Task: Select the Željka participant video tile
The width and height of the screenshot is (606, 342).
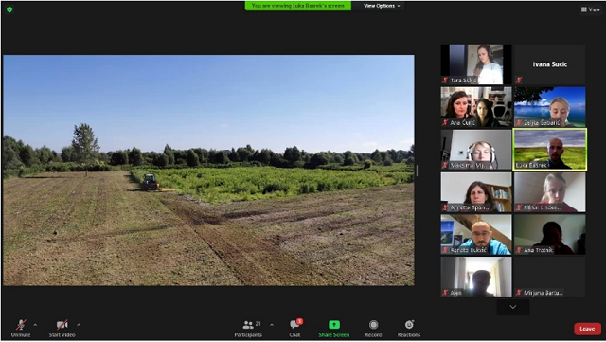Action: point(549,107)
